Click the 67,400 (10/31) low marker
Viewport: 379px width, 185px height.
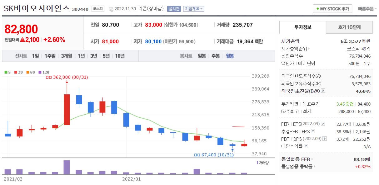click(x=214, y=155)
